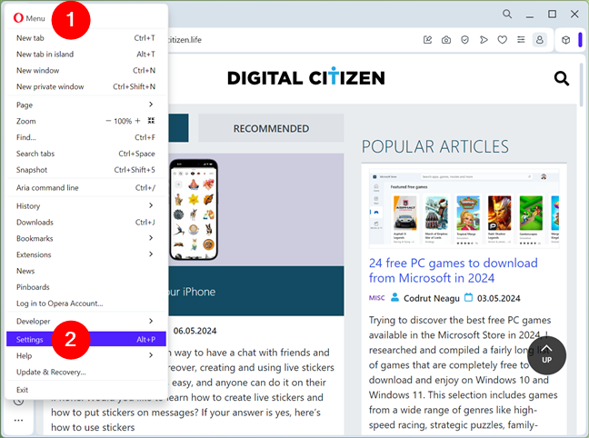Click the profile account icon
Screen dimensions: 589x438
[x=539, y=40]
